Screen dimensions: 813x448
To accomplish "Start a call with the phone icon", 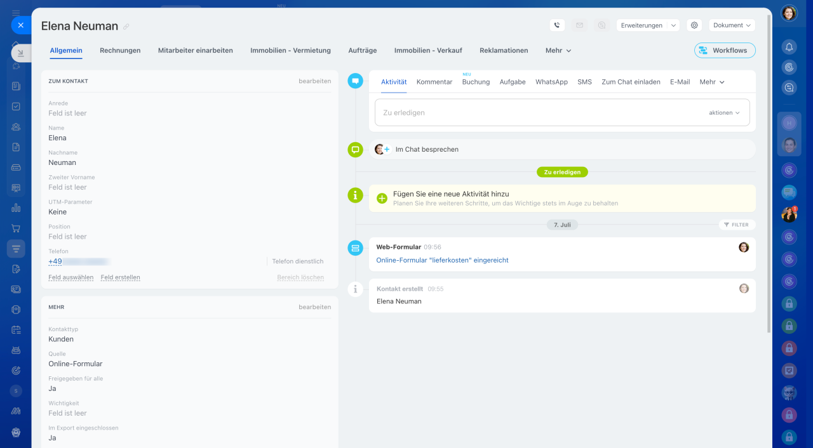I will (557, 25).
